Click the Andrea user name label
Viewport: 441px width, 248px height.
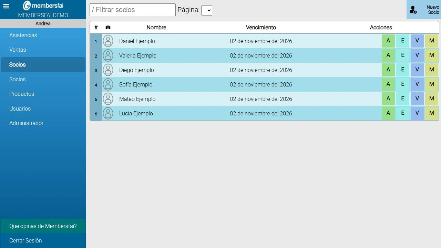(43, 23)
